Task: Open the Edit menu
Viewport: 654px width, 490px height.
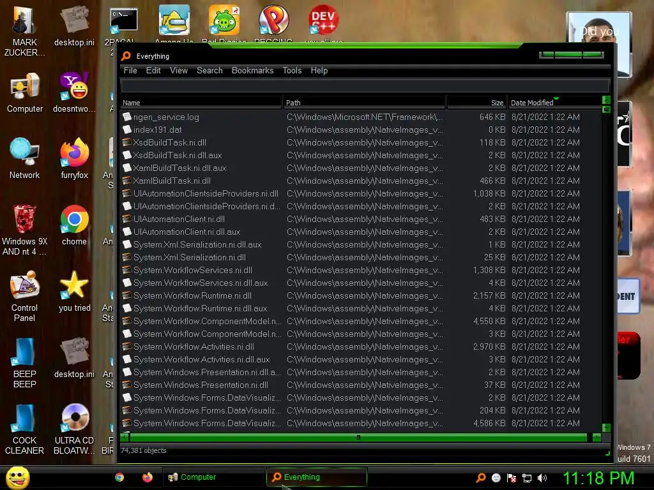Action: point(153,70)
